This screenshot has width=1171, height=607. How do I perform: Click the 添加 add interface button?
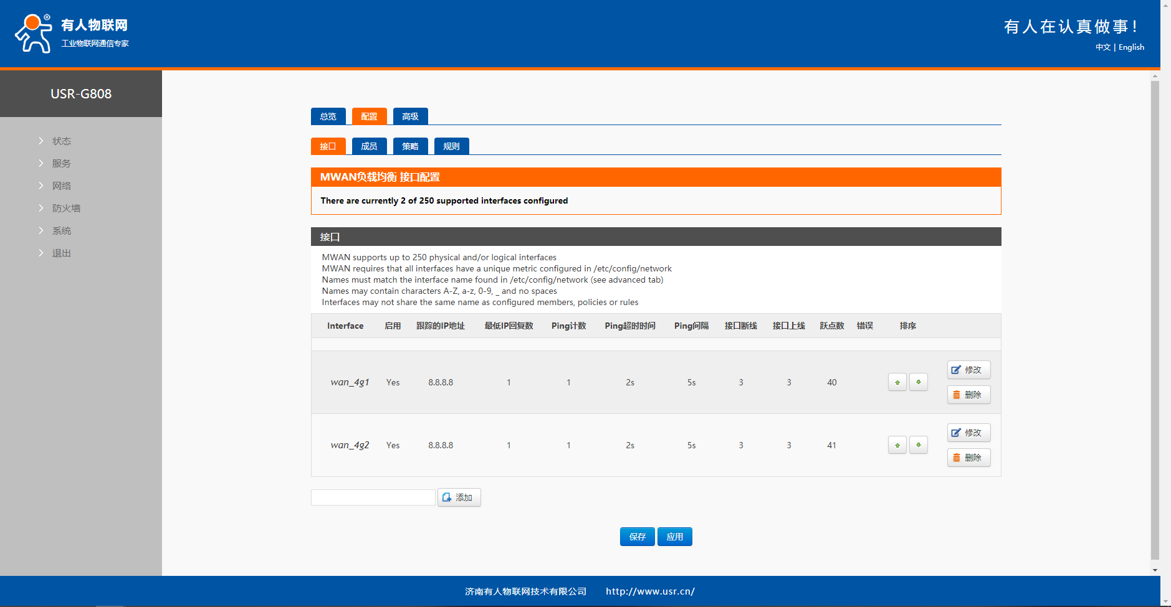click(459, 497)
